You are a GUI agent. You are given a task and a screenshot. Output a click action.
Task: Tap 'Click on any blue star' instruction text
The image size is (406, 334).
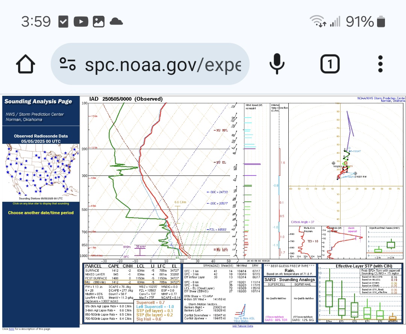click(41, 204)
